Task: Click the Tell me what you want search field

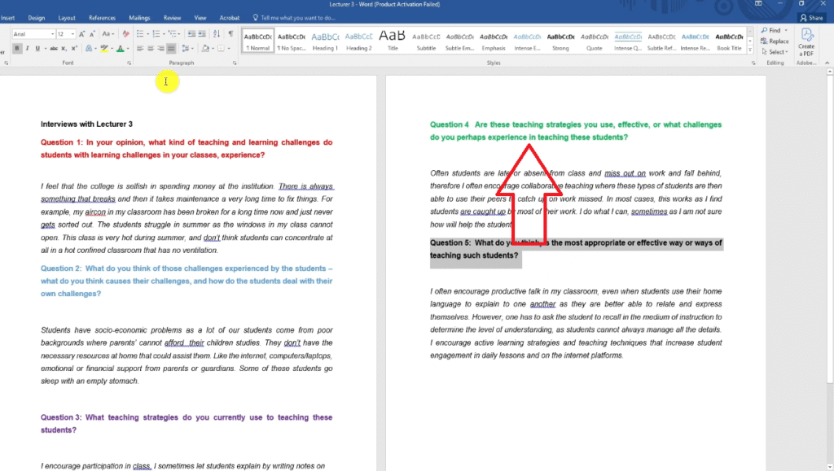Action: [x=297, y=17]
